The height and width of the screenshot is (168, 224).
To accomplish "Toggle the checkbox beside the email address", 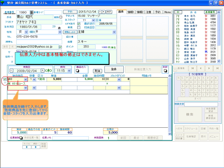I will coord(60,47).
